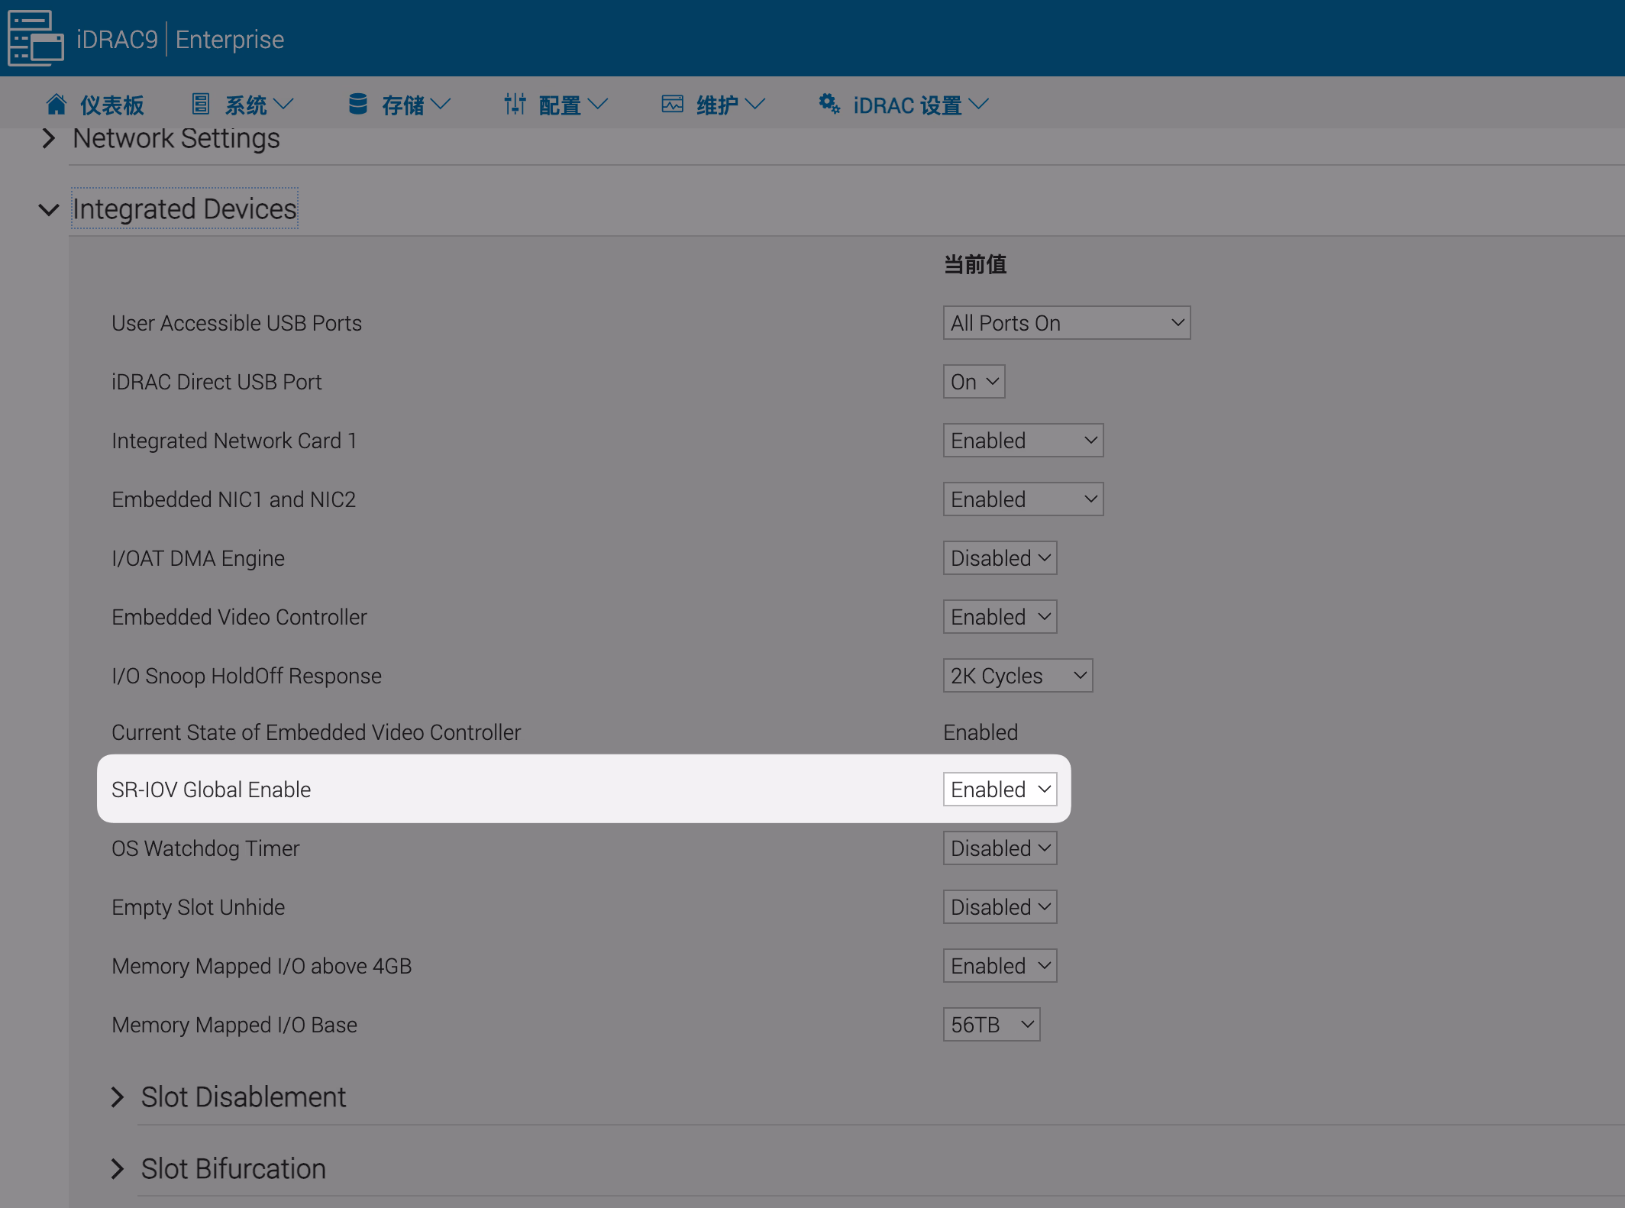
Task: Open the OS Watchdog Timer dropdown
Action: coord(1000,848)
